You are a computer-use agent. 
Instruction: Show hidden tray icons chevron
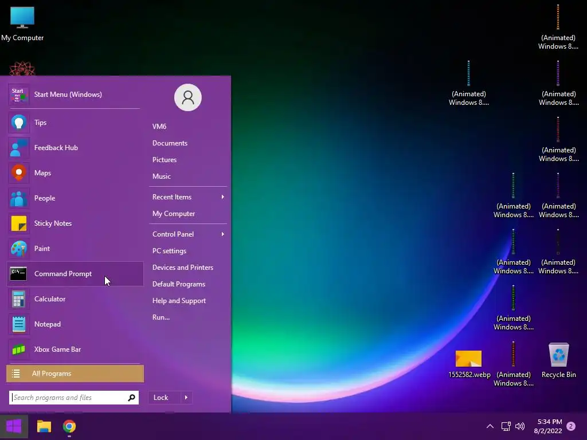tap(490, 426)
